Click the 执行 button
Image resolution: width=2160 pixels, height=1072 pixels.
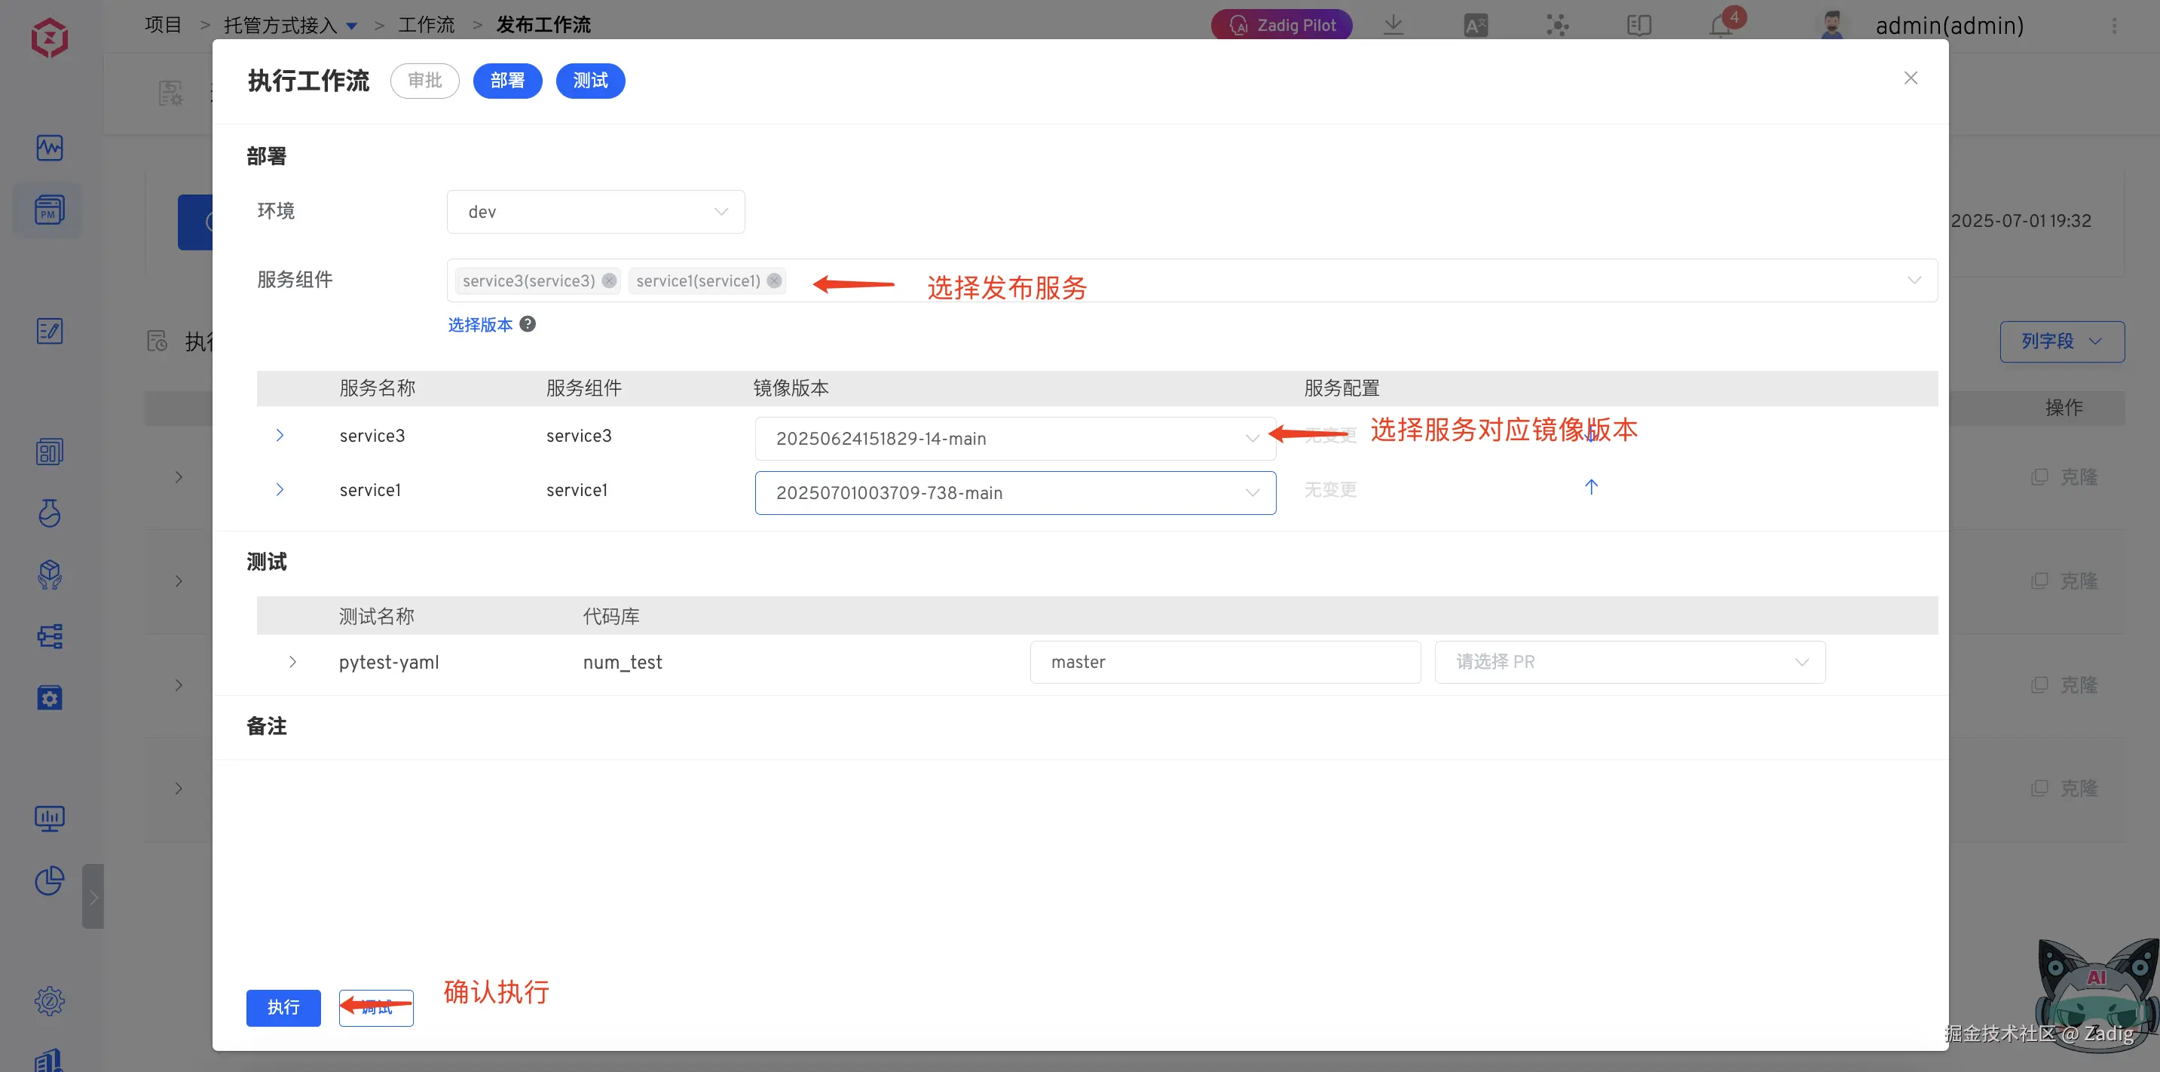pyautogui.click(x=283, y=1007)
